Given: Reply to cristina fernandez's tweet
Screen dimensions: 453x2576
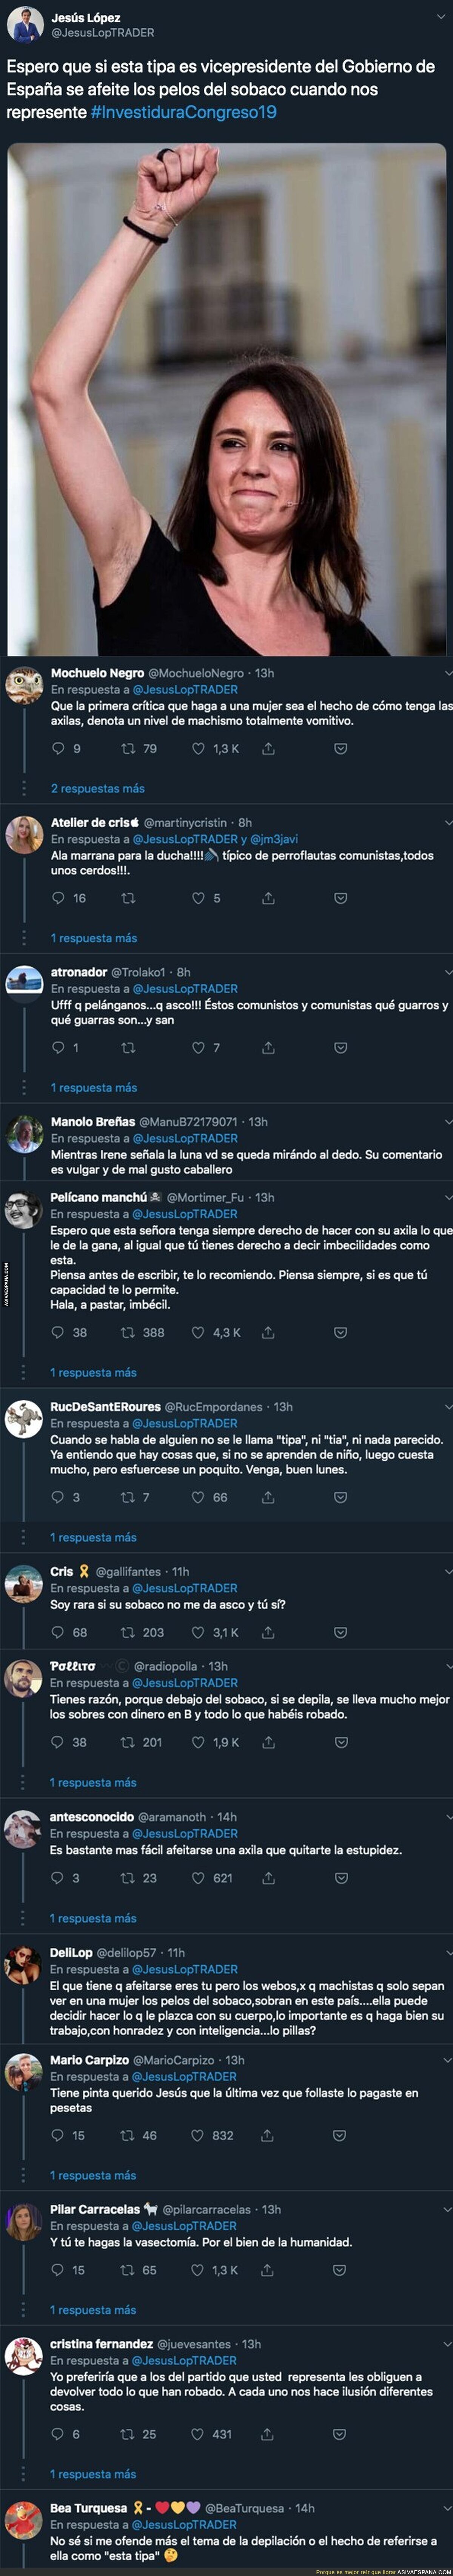Looking at the screenshot, I should point(58,2434).
